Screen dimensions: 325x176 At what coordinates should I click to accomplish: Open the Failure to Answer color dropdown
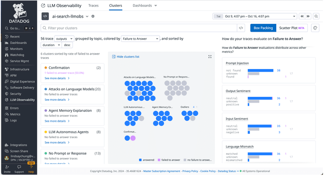point(140,39)
